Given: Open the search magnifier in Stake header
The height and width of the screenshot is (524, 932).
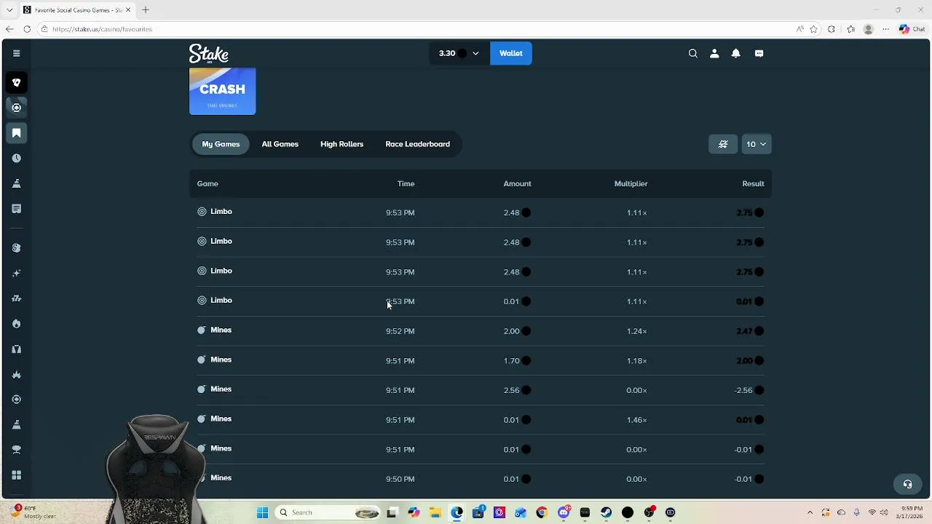Looking at the screenshot, I should [x=693, y=53].
